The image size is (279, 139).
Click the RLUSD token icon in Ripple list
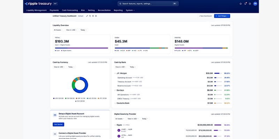point(119,130)
